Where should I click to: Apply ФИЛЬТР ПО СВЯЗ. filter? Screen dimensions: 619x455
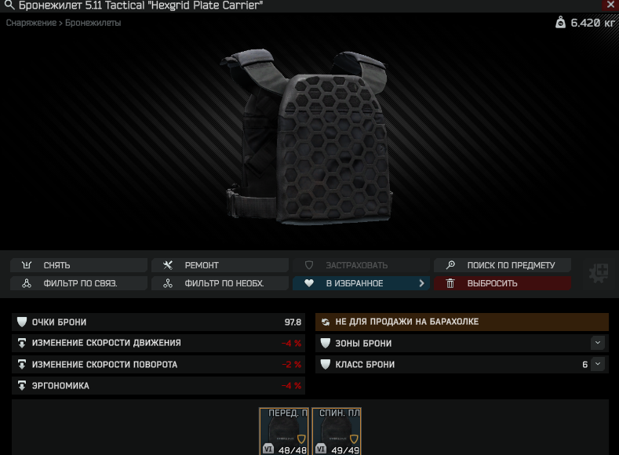[x=79, y=283]
